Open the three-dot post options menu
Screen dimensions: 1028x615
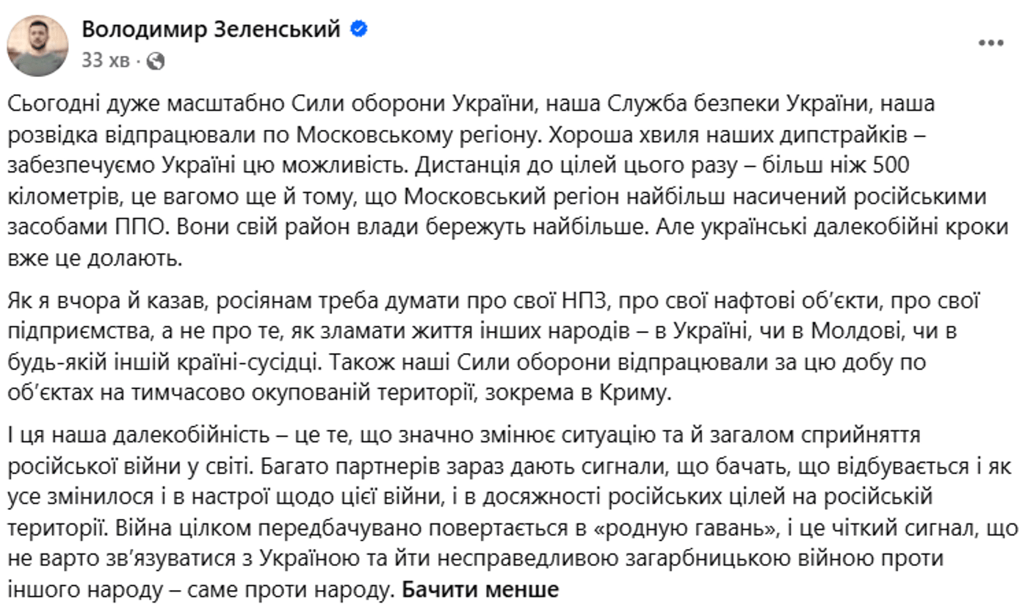[x=991, y=43]
